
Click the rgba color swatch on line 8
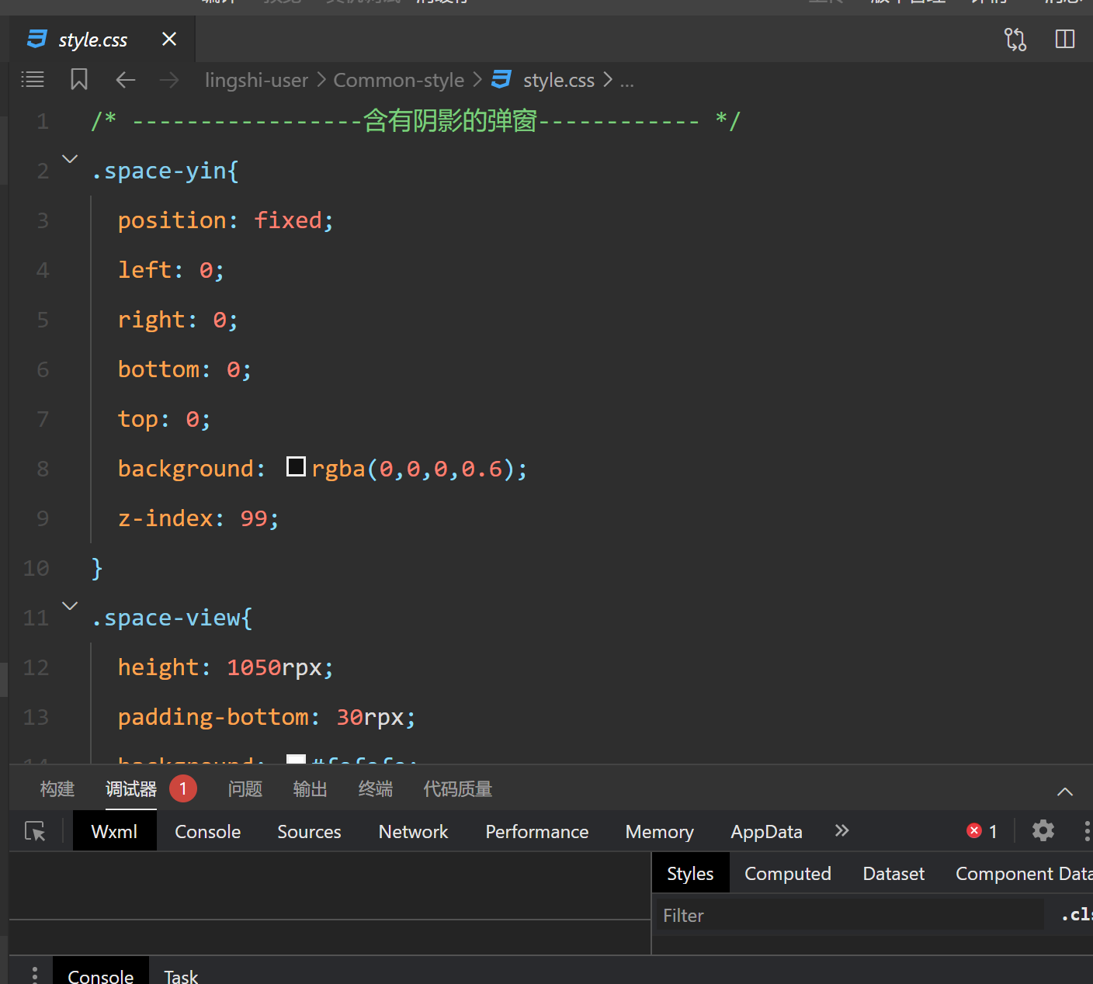click(x=296, y=467)
